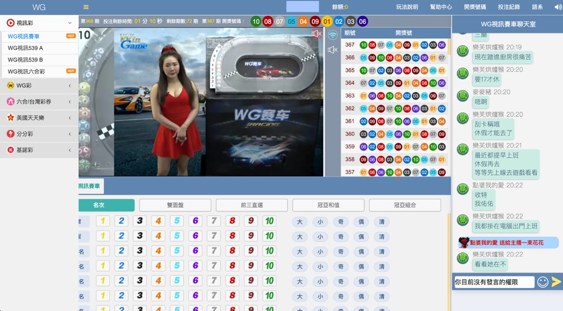Viewport: 563px width, 311px height.
Task: Click the WG logo in header
Action: pos(39,7)
